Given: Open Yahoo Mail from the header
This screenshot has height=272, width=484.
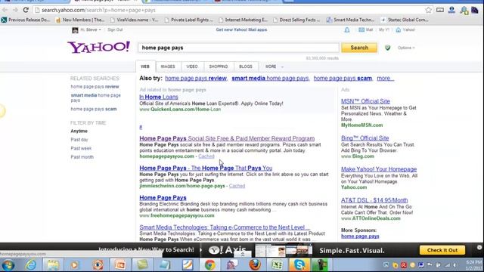Looking at the screenshot, I should [366, 30].
